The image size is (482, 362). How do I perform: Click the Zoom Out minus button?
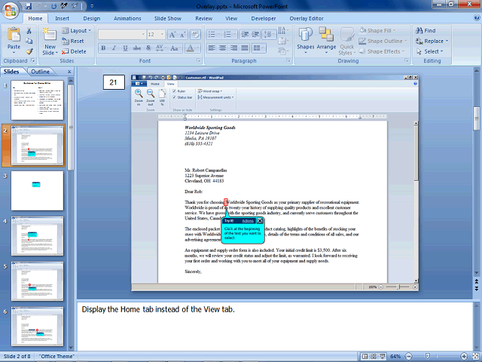tap(408, 357)
